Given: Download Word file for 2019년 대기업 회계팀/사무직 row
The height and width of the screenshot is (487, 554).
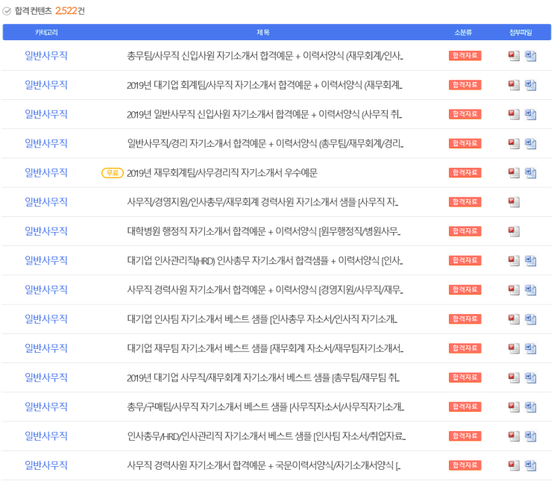Looking at the screenshot, I should [530, 85].
